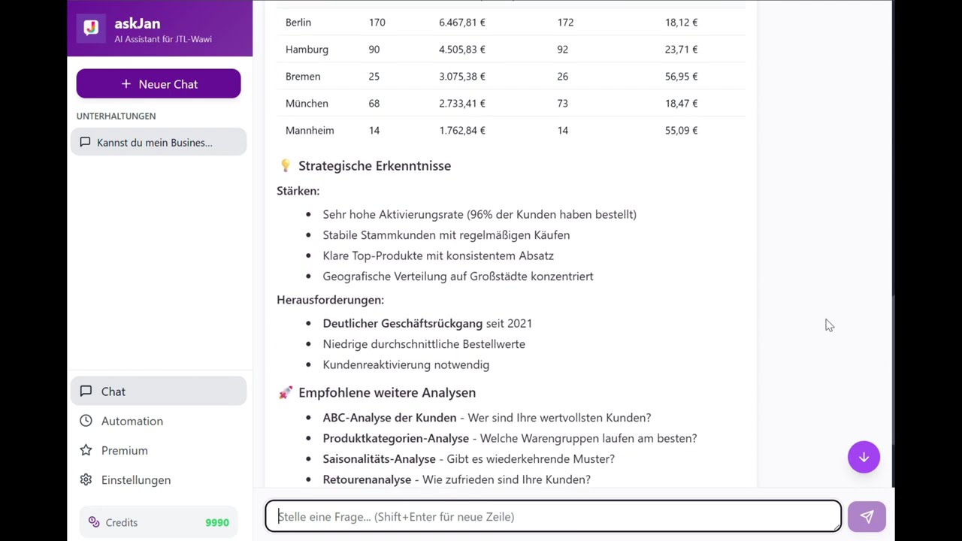Image resolution: width=962 pixels, height=541 pixels.
Task: Click the askJan logo icon
Action: point(91,28)
